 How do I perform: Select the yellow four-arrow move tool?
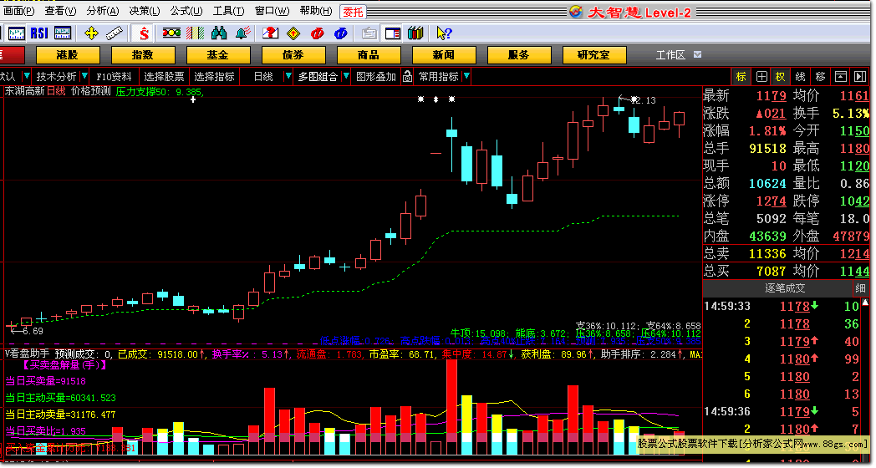point(91,33)
